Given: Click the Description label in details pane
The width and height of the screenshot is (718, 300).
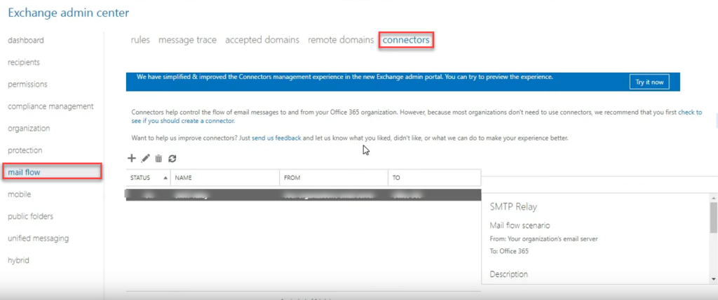Looking at the screenshot, I should (509, 274).
